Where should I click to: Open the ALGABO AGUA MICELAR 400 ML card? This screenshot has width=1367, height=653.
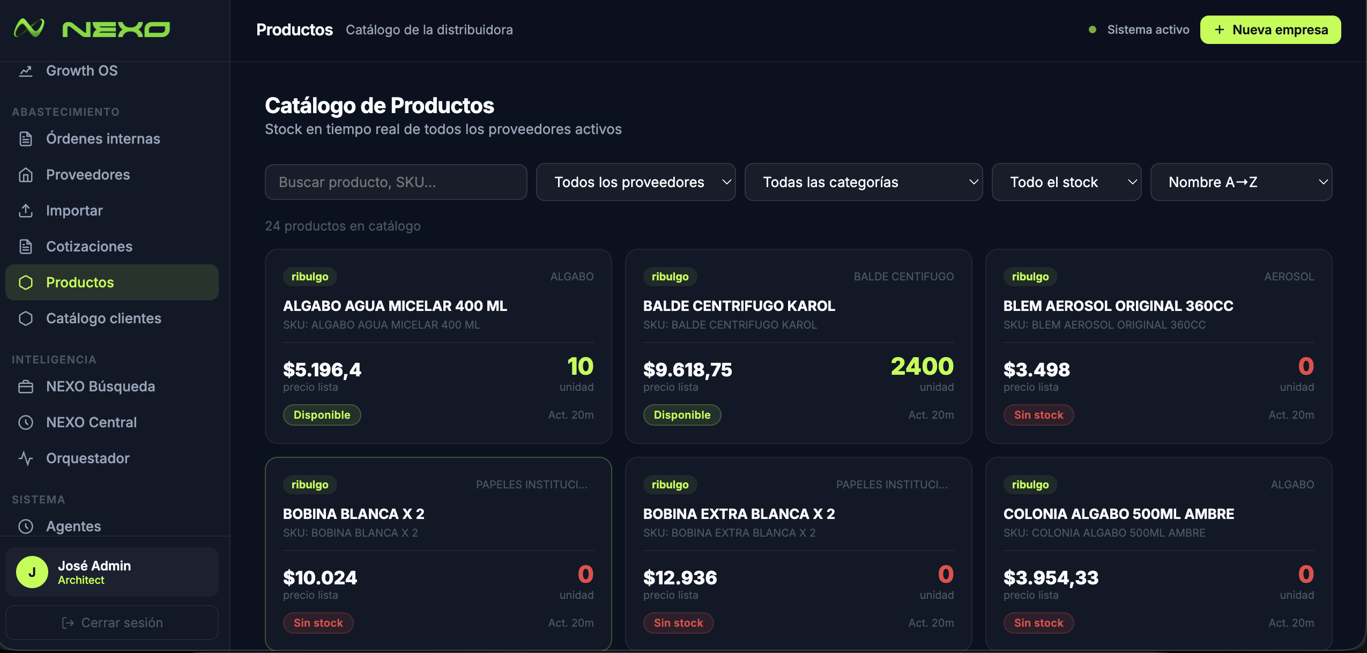pos(439,346)
